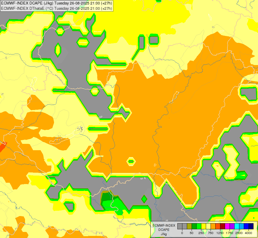Click the pure blue legend swatch
This screenshot has height=238, width=258.
point(246,226)
